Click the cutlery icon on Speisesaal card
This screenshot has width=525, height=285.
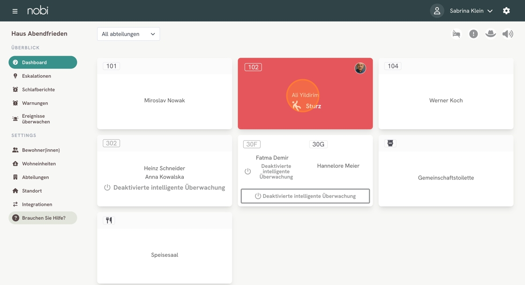109,220
